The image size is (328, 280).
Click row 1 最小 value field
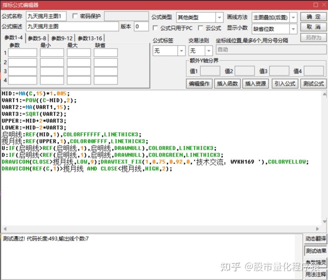coord(52,53)
